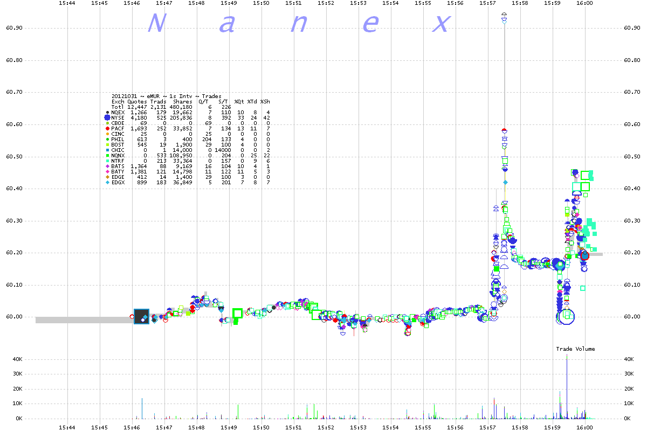Click the chart title '20121031 ~ eMUR ~ 1s Intv ~ Trades'
This screenshot has width=647, height=431.
pyautogui.click(x=167, y=96)
